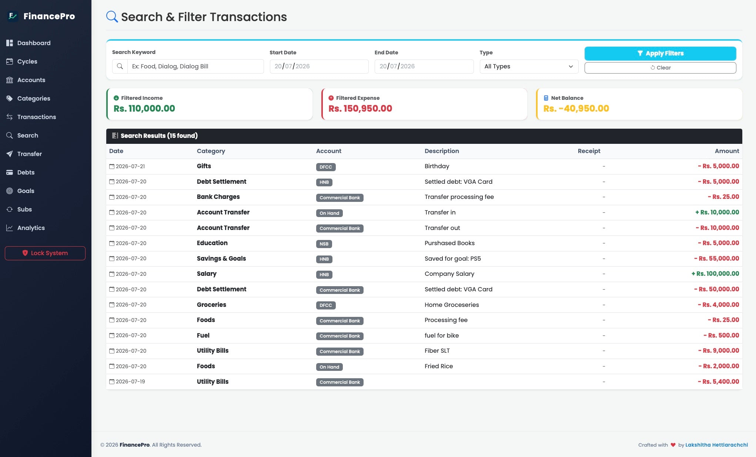The image size is (756, 457).
Task: Click the Accounts bank icon
Action: (x=10, y=80)
